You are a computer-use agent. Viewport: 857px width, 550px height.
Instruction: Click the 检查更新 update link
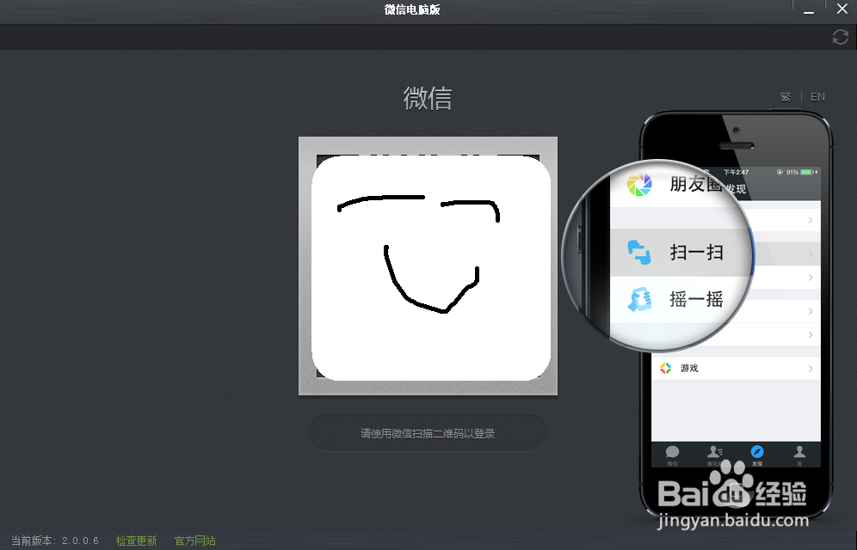135,541
